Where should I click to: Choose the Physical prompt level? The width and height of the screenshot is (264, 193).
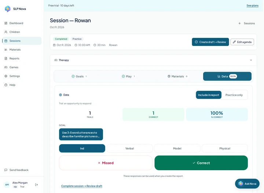tap(225, 149)
